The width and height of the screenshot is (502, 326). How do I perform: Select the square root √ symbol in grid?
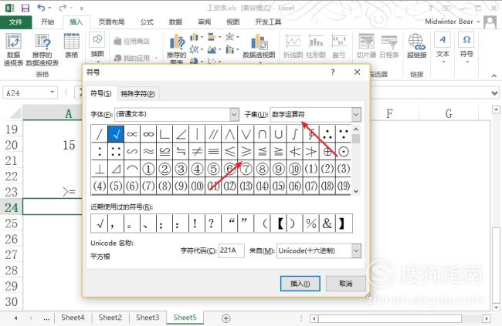click(116, 134)
